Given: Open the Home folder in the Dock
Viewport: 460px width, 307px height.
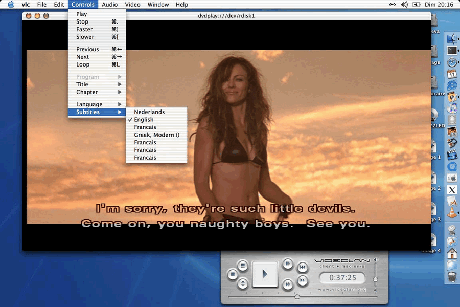Looking at the screenshot, I should click(452, 253).
